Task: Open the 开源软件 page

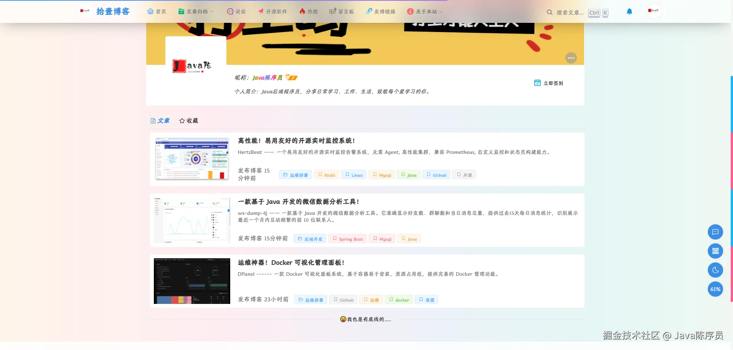Action: [x=273, y=11]
